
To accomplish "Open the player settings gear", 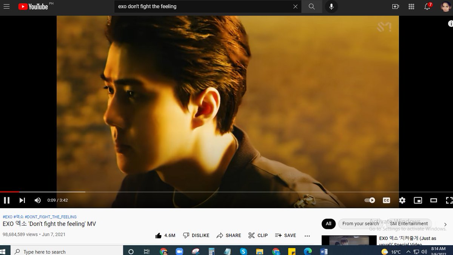I will (402, 200).
